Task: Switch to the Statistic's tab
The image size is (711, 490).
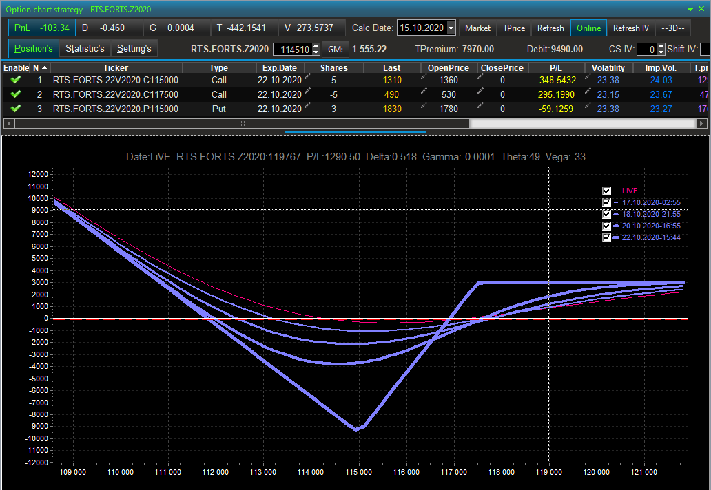Action: [85, 49]
